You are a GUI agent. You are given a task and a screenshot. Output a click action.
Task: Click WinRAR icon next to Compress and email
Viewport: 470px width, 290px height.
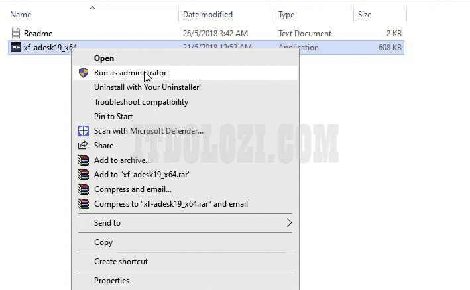tap(83, 189)
